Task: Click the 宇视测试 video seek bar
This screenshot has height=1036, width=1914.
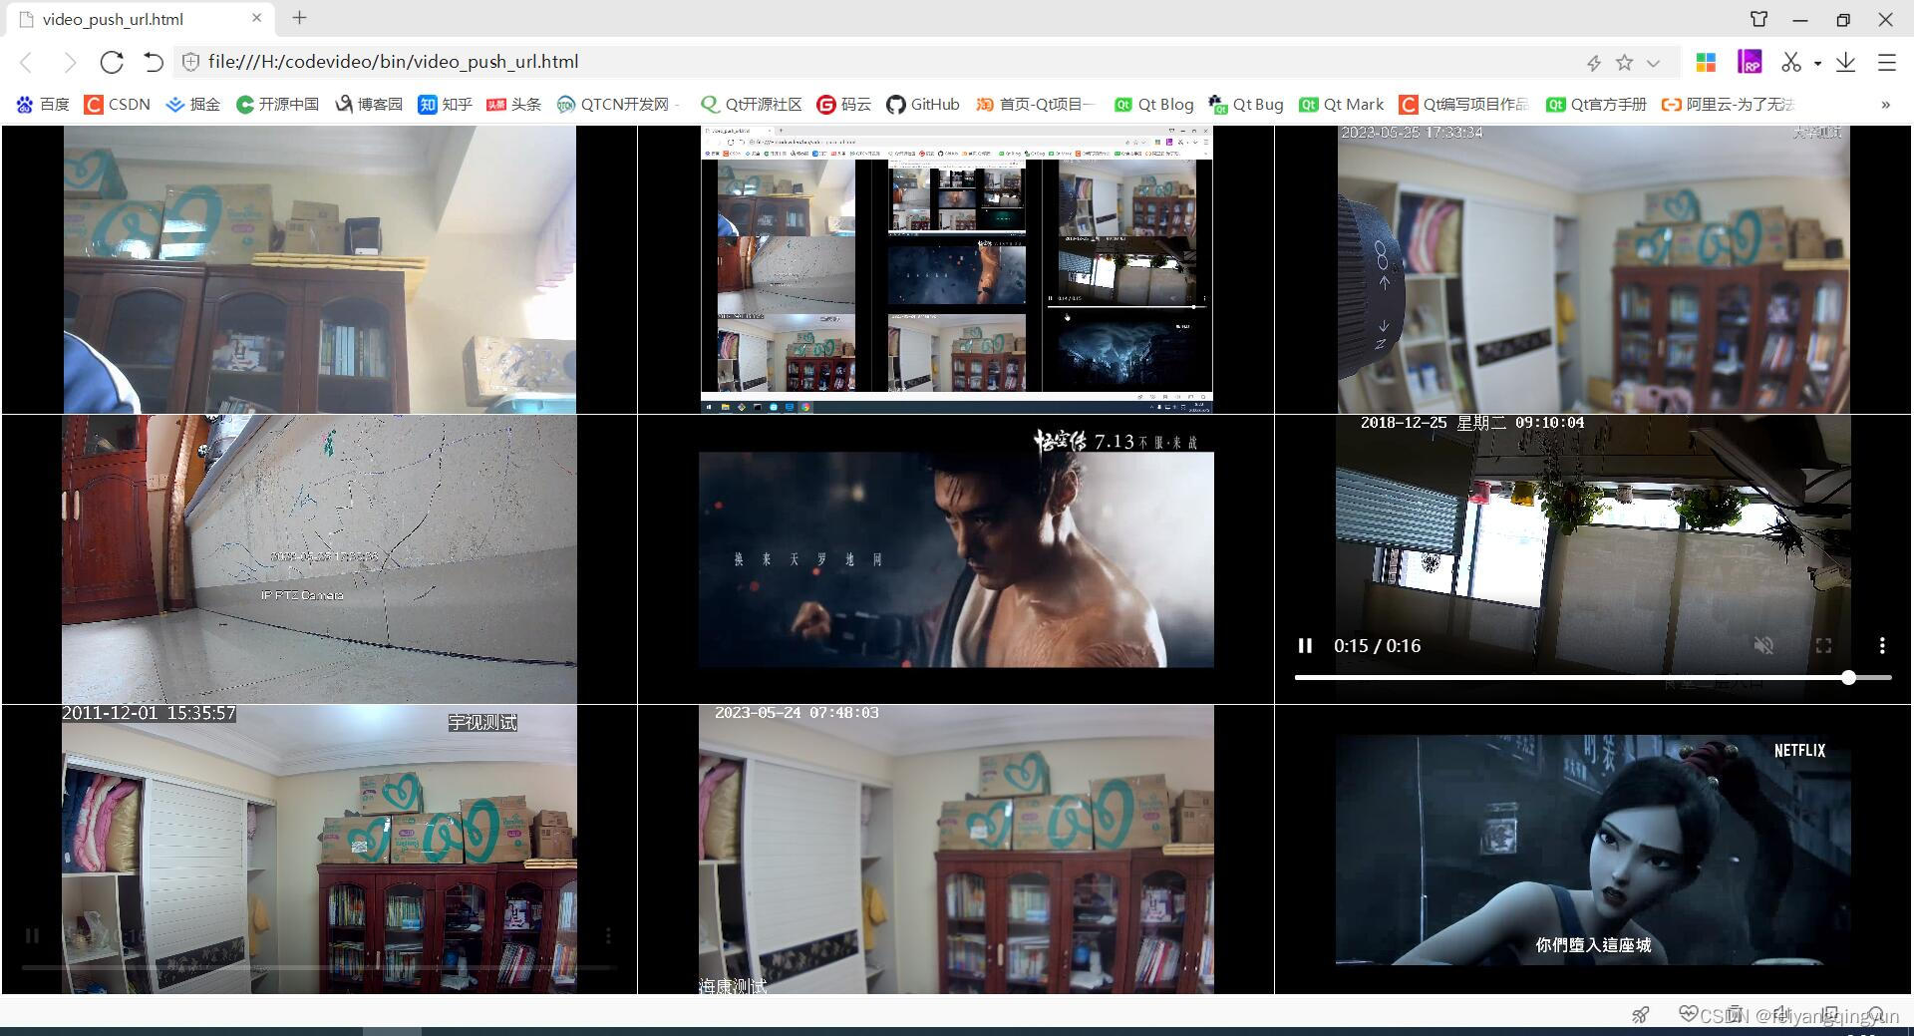Action: (x=319, y=967)
